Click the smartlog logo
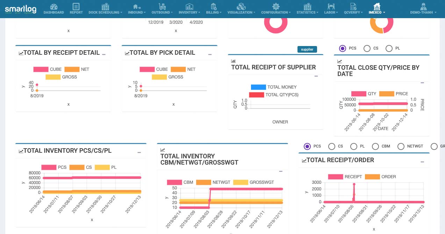The width and height of the screenshot is (445, 234). [21, 9]
